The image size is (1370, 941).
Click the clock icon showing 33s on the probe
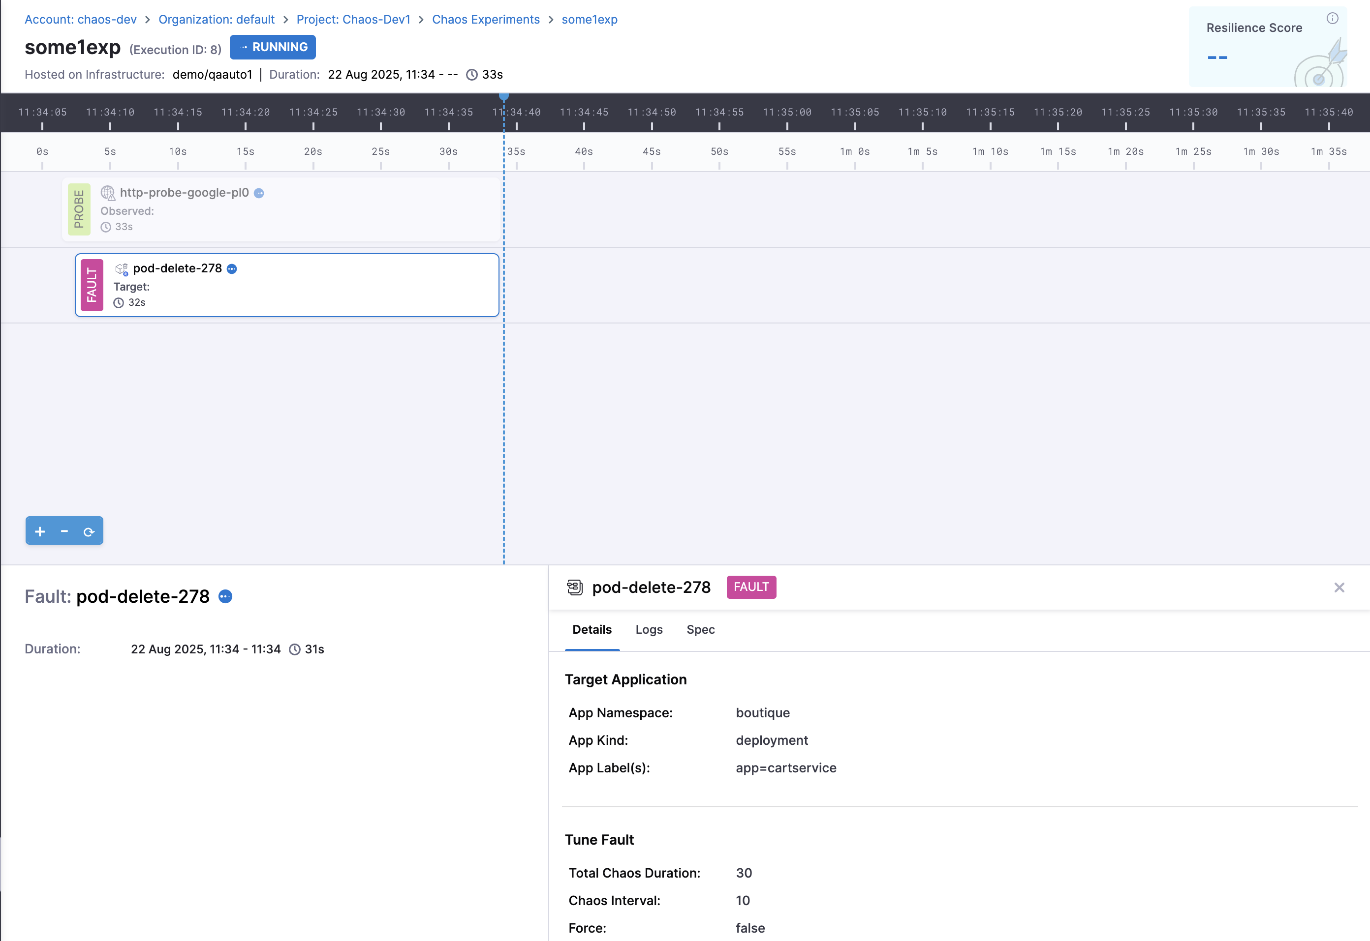tap(106, 227)
